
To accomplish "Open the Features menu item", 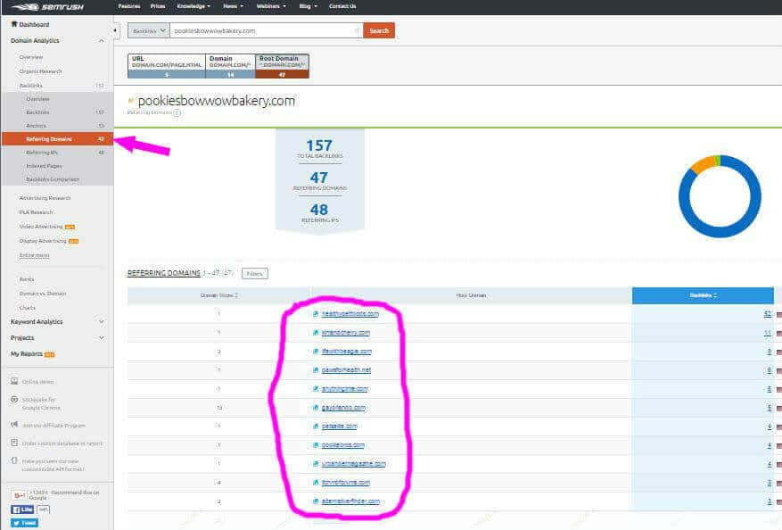I will (x=129, y=6).
